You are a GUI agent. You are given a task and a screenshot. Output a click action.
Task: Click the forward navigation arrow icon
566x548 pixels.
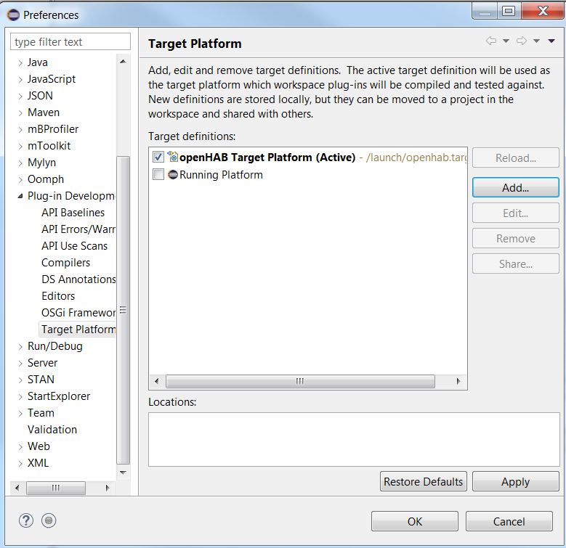pos(522,41)
